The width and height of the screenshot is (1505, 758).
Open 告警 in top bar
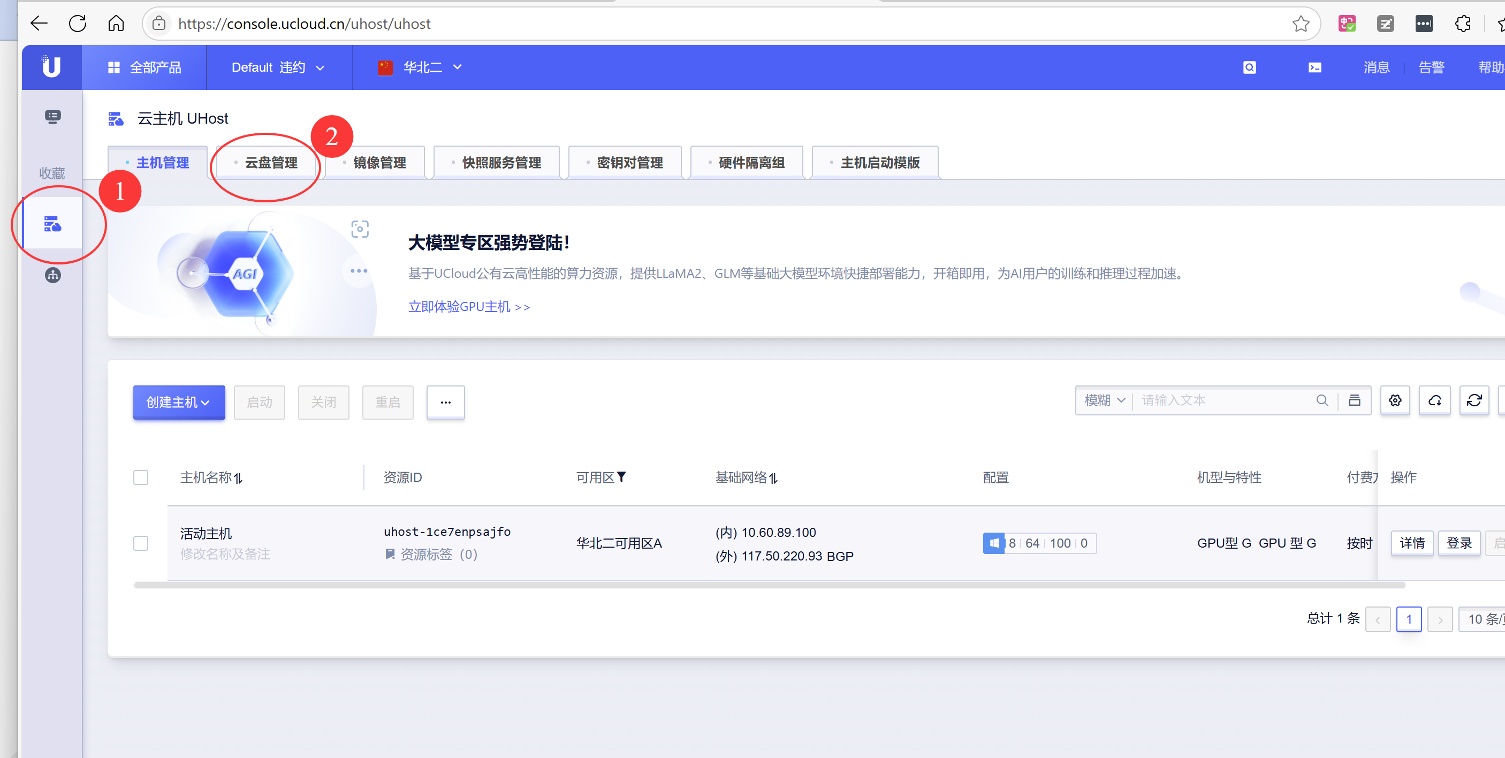[1431, 68]
